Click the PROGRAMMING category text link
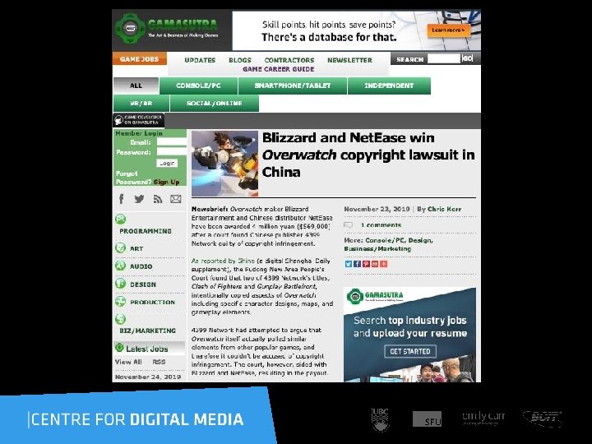The image size is (592, 444). point(146,231)
